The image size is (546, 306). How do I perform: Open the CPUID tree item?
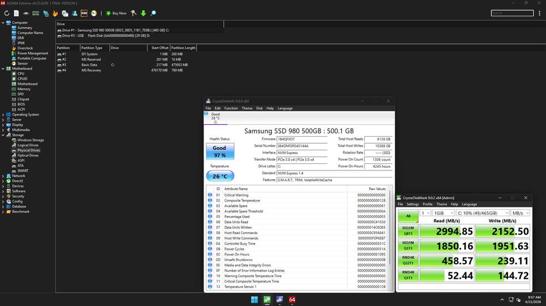[x=22, y=79]
